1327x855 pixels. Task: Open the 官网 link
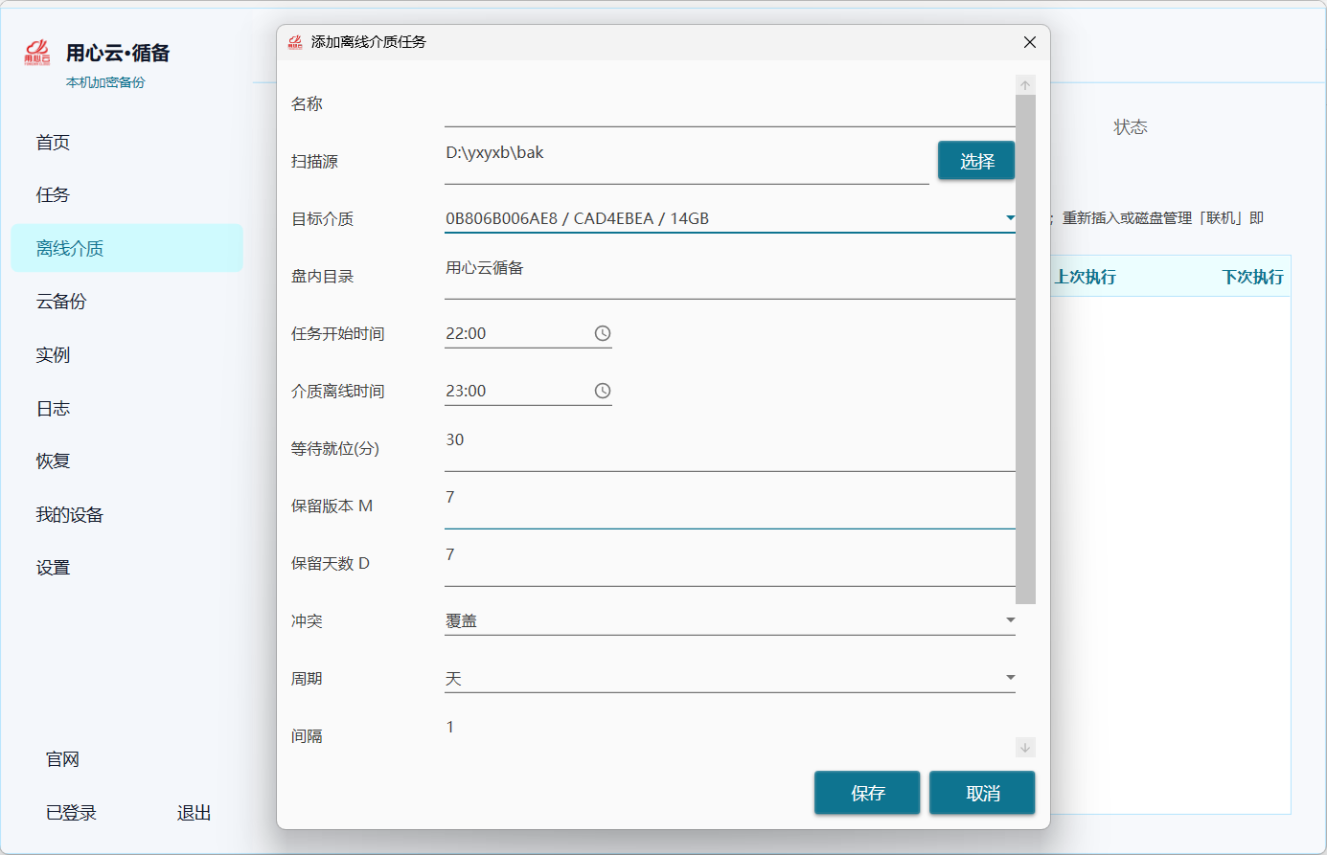point(63,759)
